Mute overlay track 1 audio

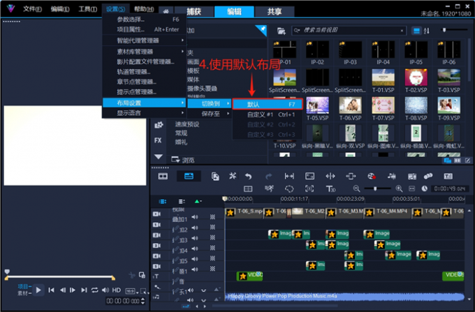[x=195, y=228]
